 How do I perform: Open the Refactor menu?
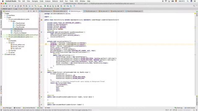tap(55, 1)
